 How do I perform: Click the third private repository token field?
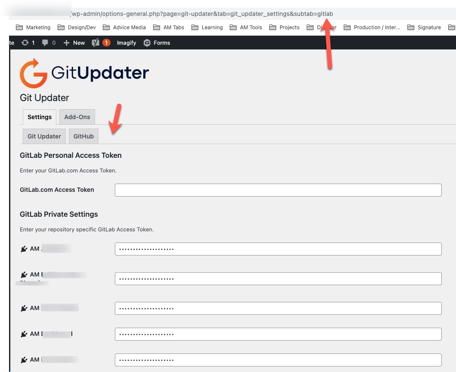point(278,308)
